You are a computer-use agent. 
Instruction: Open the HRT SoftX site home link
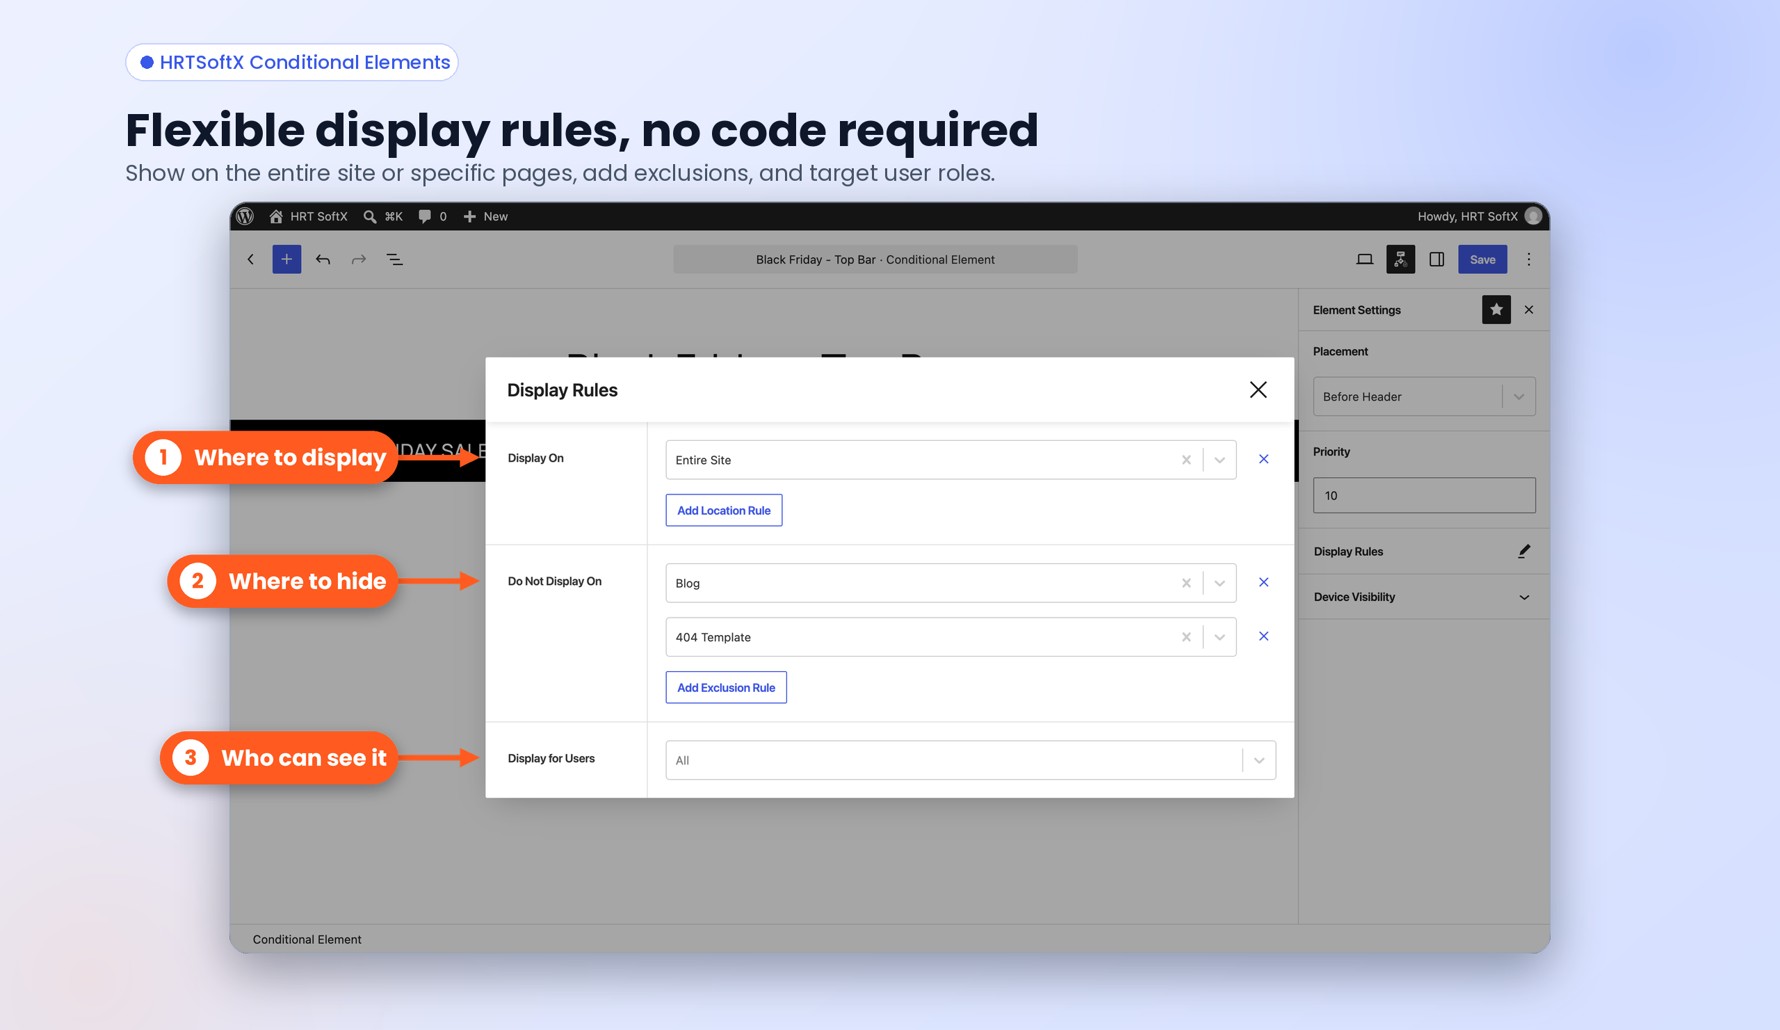coord(308,216)
